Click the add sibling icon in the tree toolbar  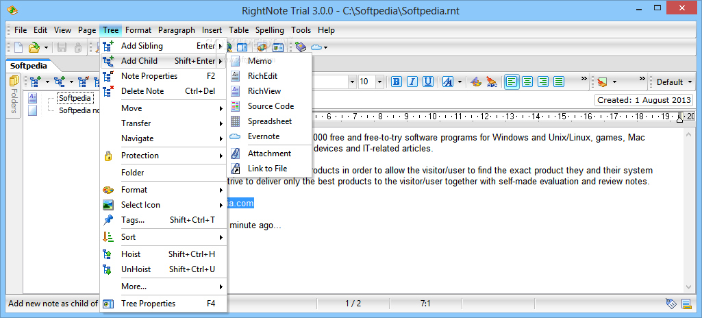pos(36,82)
